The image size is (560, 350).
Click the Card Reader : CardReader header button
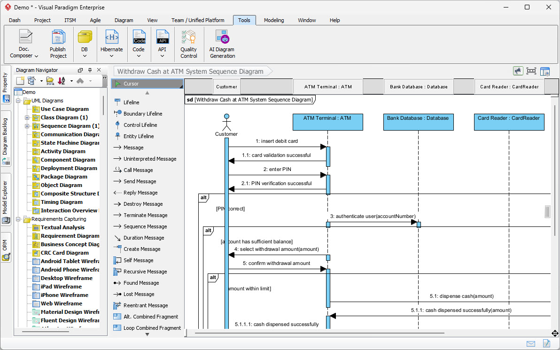509,87
